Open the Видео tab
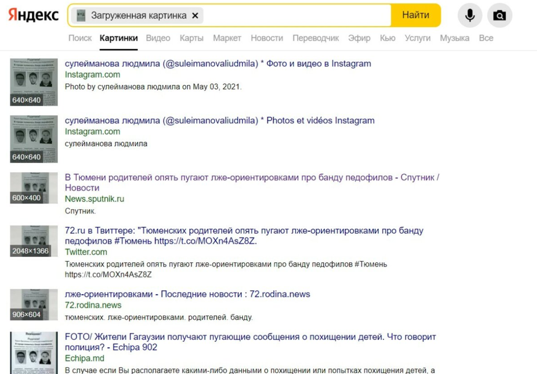This screenshot has height=374, width=537. pos(158,38)
